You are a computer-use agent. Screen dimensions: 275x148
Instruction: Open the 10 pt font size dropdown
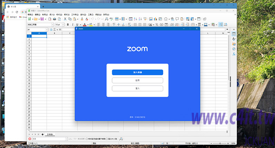click(x=63, y=25)
